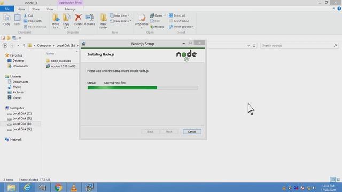Open the Move to dropdown
The image size is (342, 192).
(56, 26)
